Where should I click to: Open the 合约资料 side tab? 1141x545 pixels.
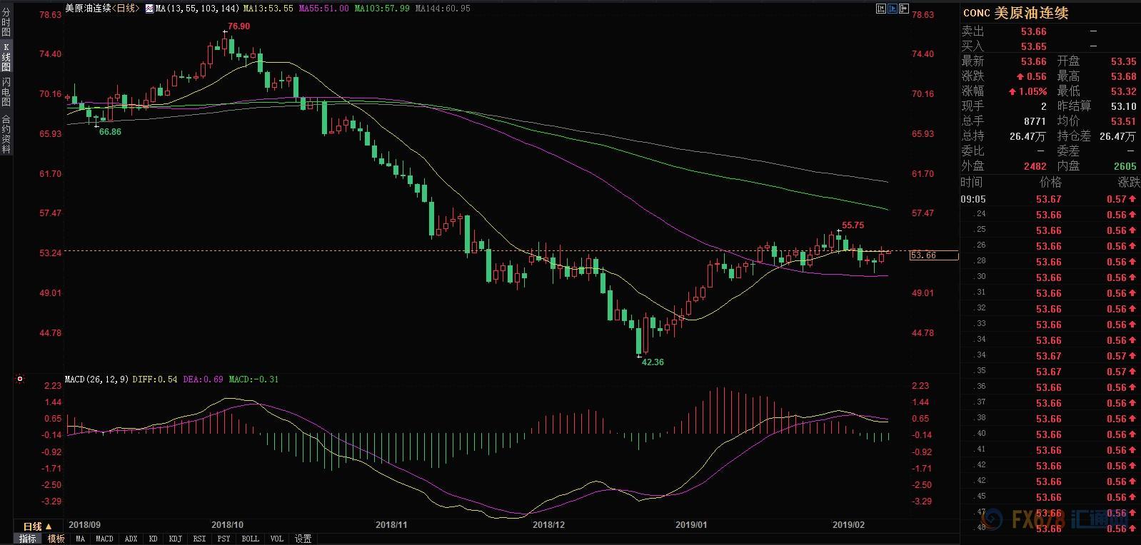pyautogui.click(x=6, y=133)
